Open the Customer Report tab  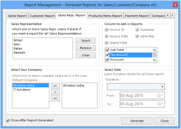pos(42,16)
